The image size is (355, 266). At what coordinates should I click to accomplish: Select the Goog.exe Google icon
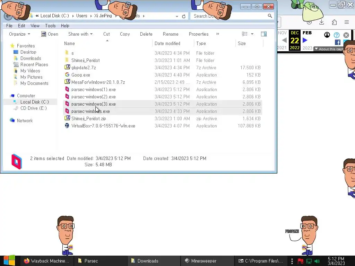pyautogui.click(x=67, y=75)
